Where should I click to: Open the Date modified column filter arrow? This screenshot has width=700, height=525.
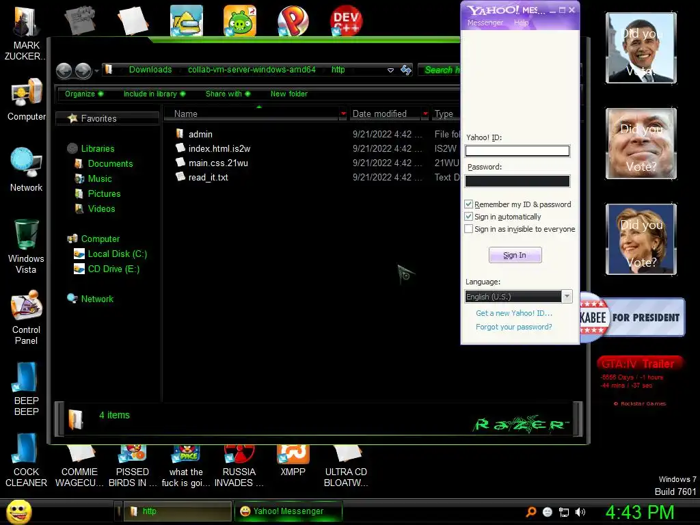[425, 114]
